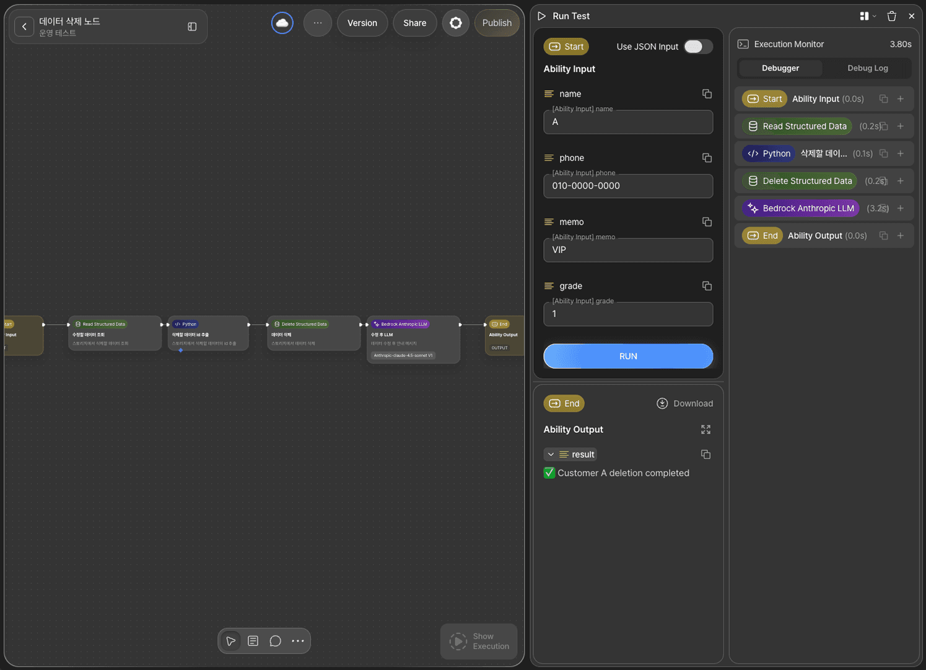Click the trash icon in Run Test
Viewport: 926px width, 670px height.
tap(892, 16)
